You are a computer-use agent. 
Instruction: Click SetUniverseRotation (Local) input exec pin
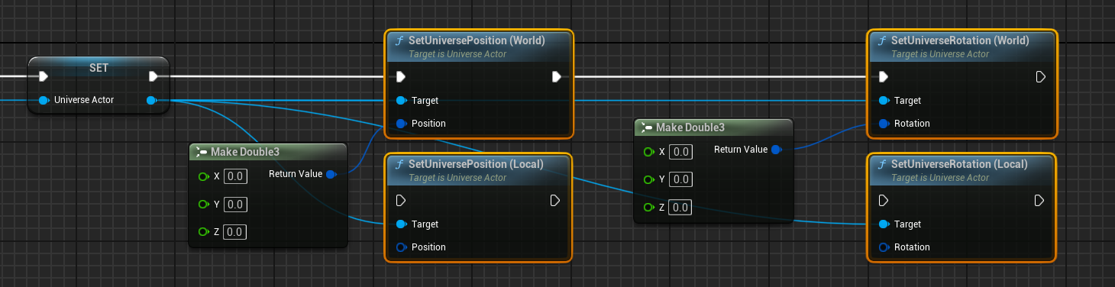(x=884, y=201)
